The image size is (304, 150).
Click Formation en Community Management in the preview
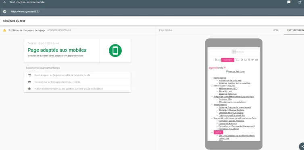coord(237,126)
